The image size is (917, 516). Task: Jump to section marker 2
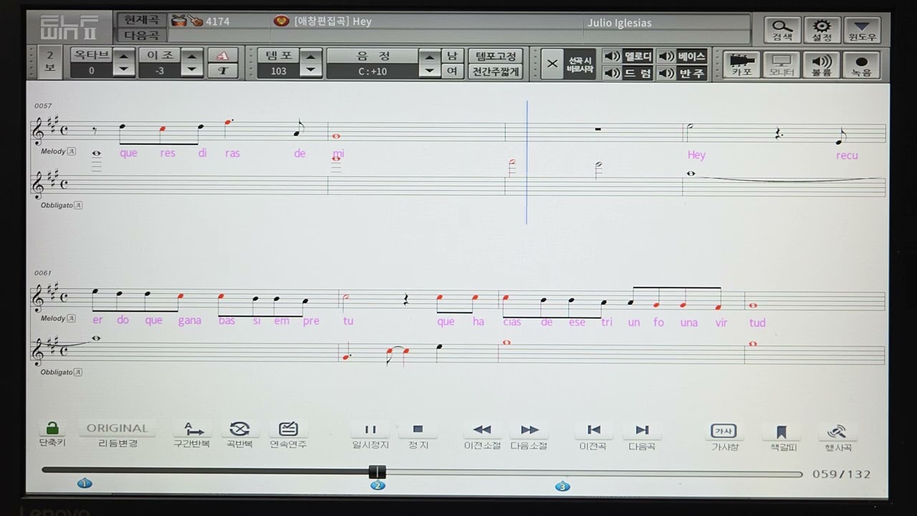pyautogui.click(x=378, y=485)
